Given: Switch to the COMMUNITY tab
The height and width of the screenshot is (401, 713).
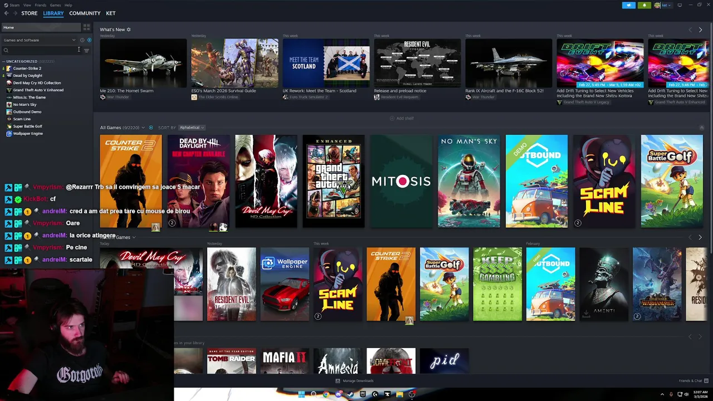Looking at the screenshot, I should (x=85, y=13).
